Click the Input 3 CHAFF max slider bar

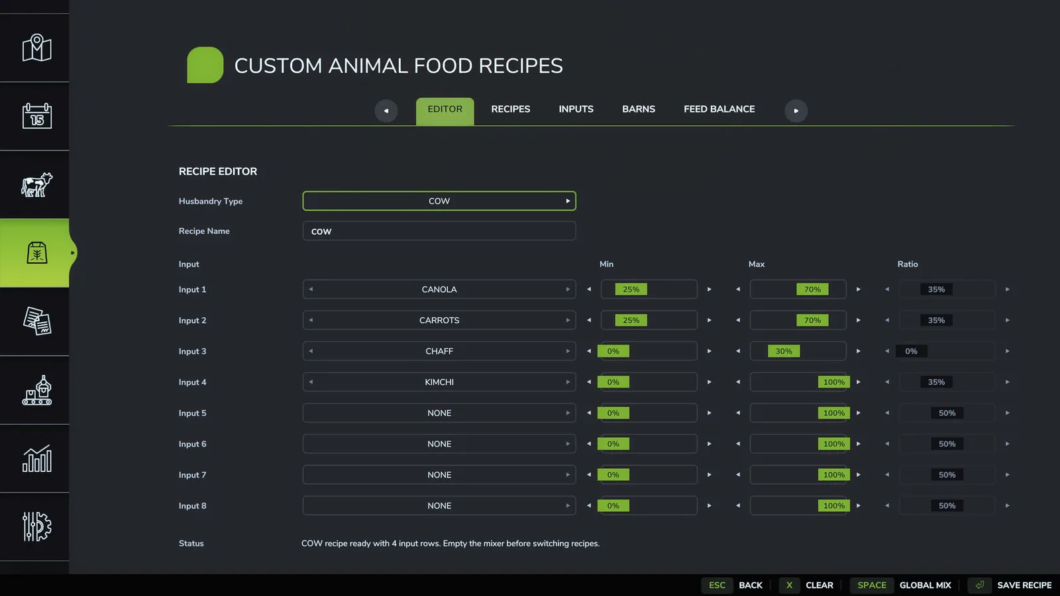tap(798, 351)
